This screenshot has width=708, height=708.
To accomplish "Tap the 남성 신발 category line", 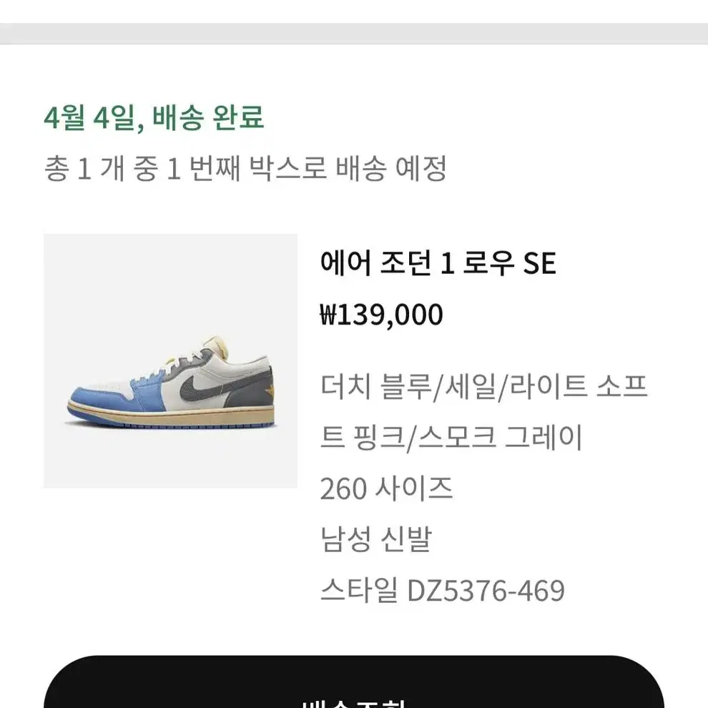I will [375, 539].
